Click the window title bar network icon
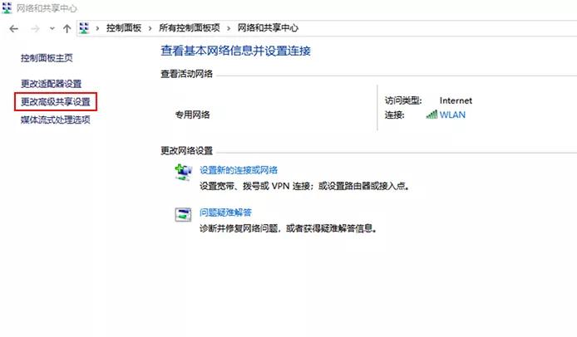 (x=7, y=7)
